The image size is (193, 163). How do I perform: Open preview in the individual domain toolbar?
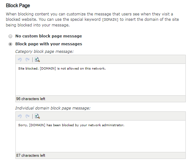(37, 116)
